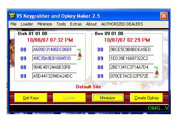This screenshot has height=133, width=186.
Task: Open the Minimize menu item
Action: pyautogui.click(x=45, y=24)
